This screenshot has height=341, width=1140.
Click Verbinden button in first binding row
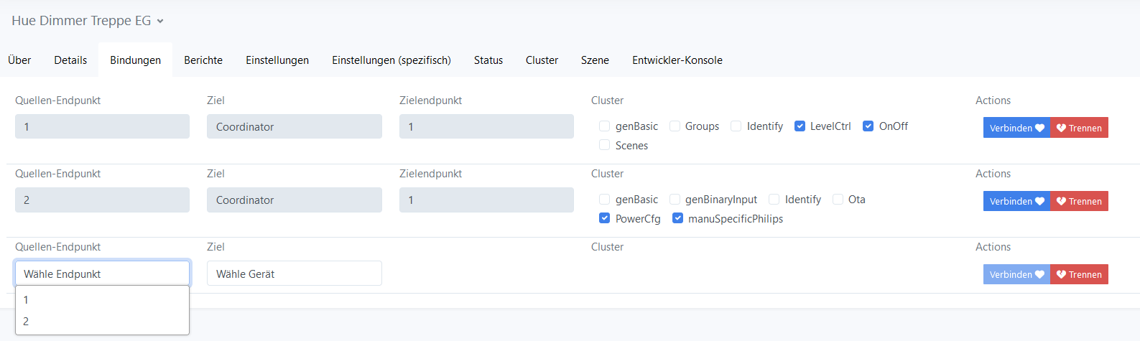(x=1016, y=128)
